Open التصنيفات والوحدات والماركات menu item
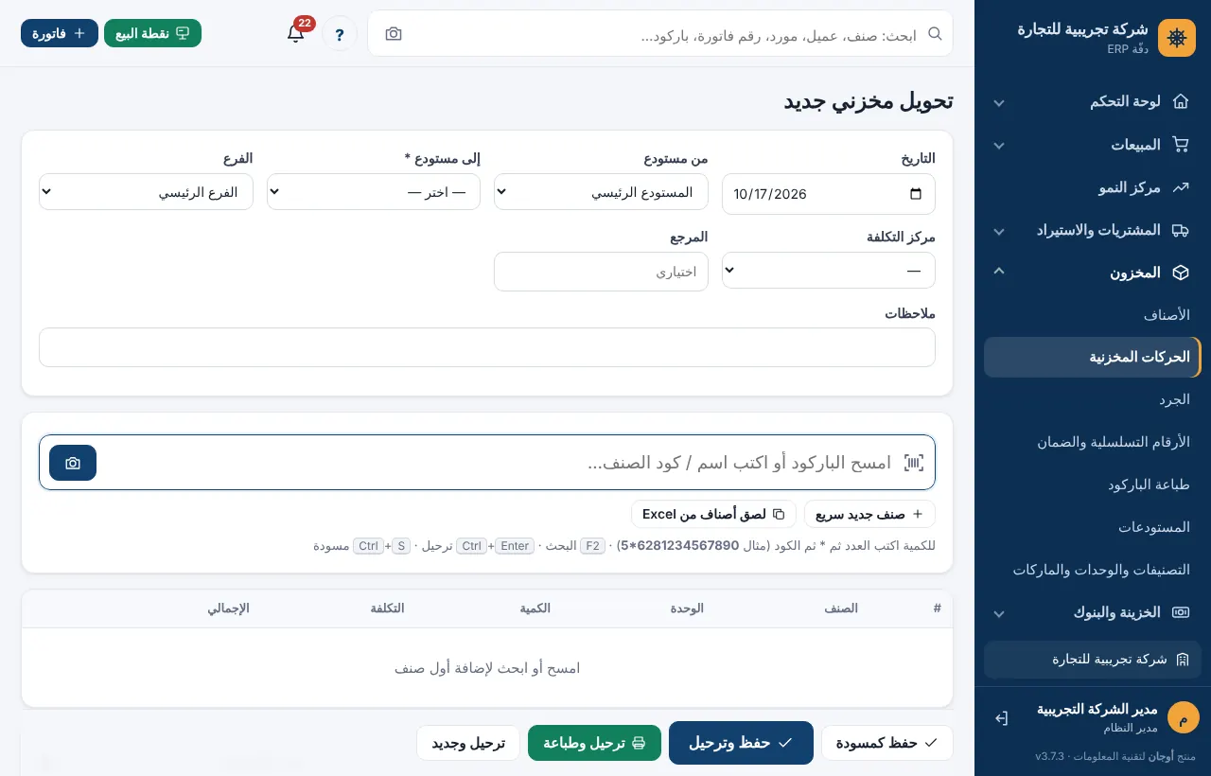 1093,570
